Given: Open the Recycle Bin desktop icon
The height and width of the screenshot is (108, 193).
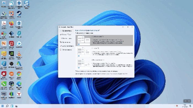Looking at the screenshot, I should pyautogui.click(x=4, y=4).
